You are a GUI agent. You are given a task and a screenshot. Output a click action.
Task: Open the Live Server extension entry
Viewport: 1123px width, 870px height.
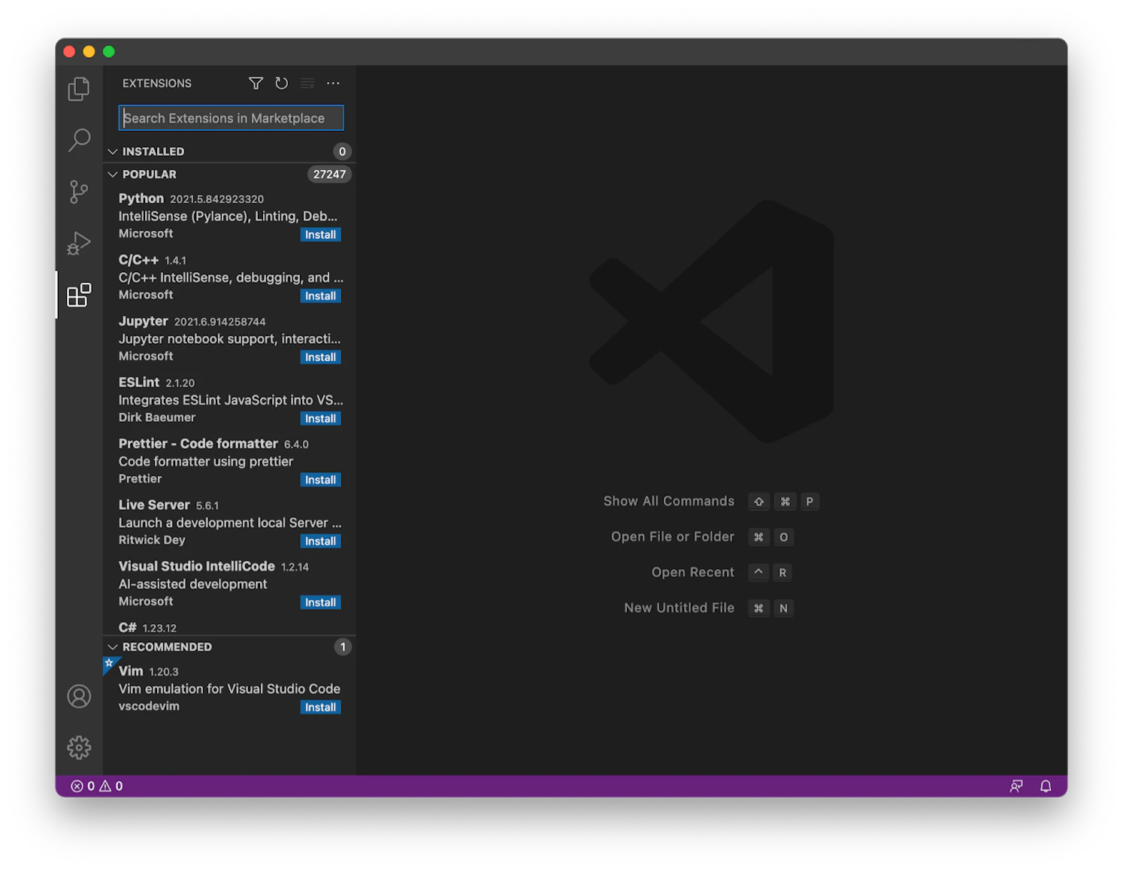click(229, 523)
